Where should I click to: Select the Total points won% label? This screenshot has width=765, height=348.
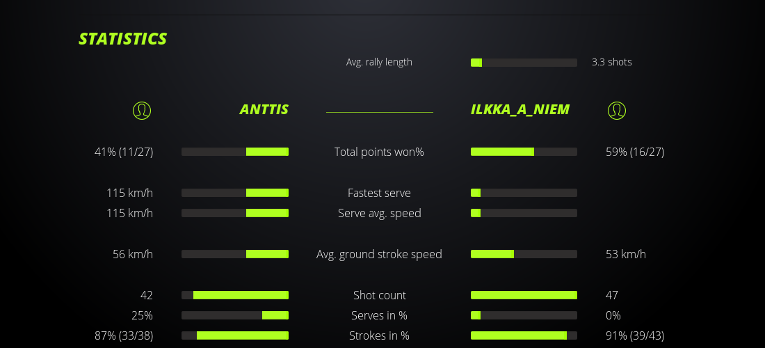(379, 152)
